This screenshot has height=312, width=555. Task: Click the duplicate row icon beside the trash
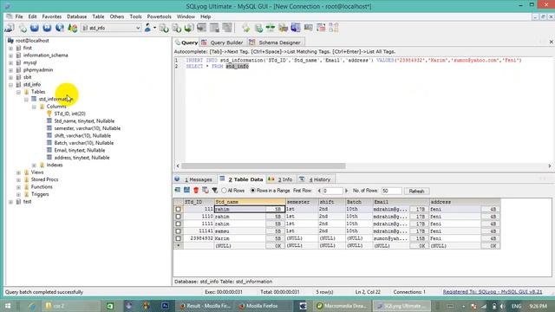pyautogui.click(x=206, y=191)
